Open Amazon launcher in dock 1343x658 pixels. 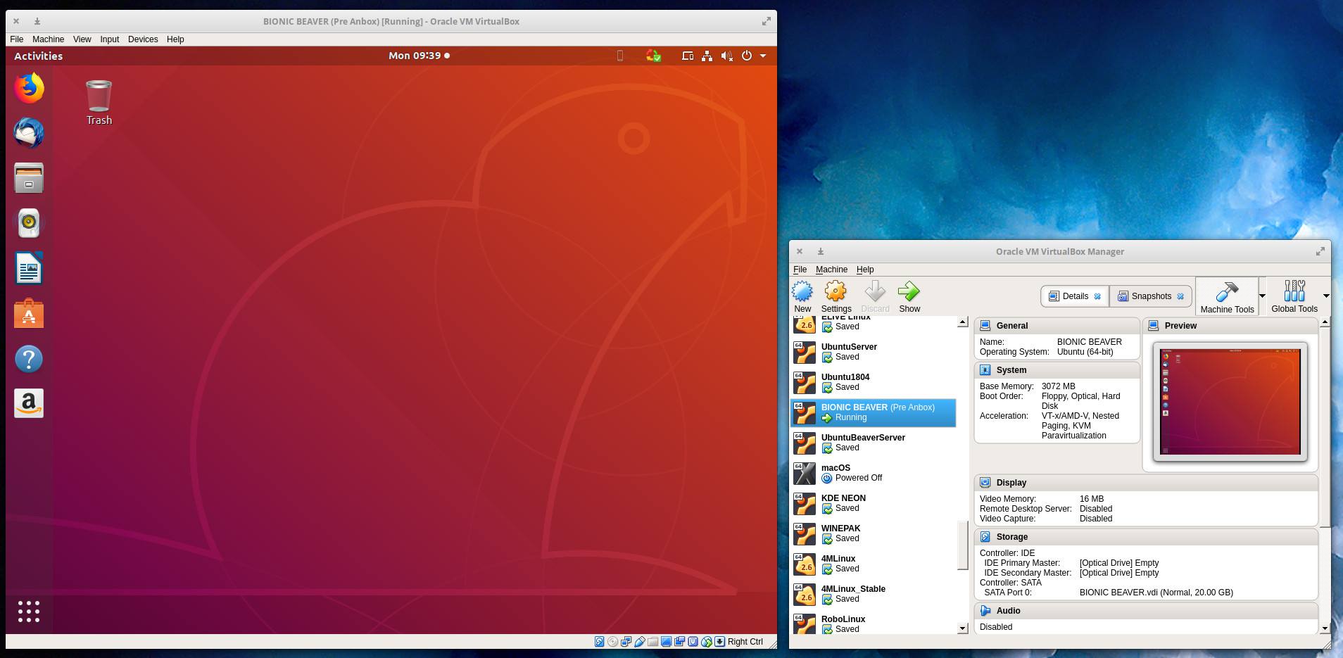coord(29,403)
